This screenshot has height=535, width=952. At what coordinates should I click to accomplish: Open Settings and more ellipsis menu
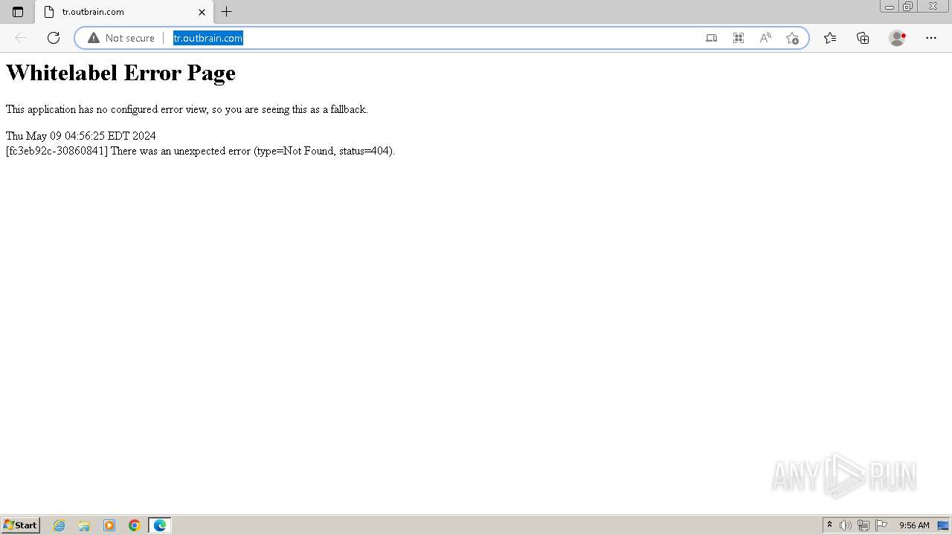click(x=931, y=38)
